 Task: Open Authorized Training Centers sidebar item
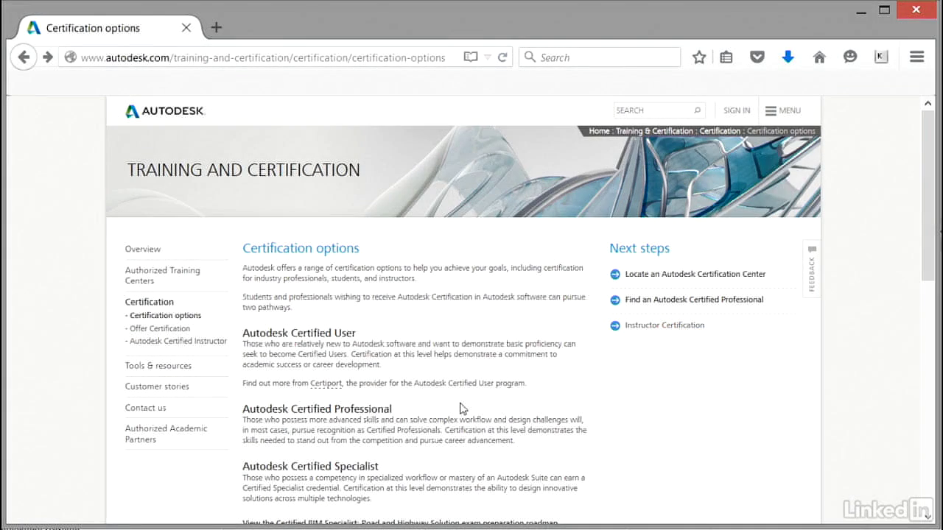pos(163,275)
